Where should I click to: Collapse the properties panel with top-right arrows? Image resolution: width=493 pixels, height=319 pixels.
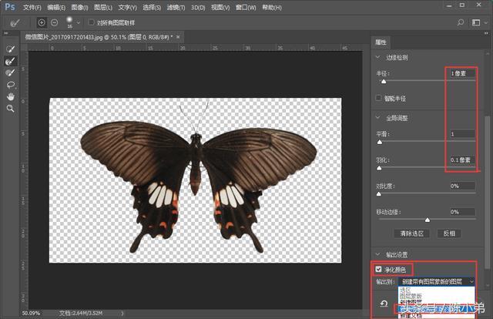pyautogui.click(x=487, y=33)
